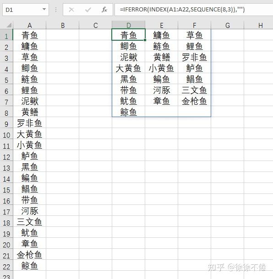Select cell F3 containing 罗非鱼
The width and height of the screenshot is (273, 279).
click(194, 57)
